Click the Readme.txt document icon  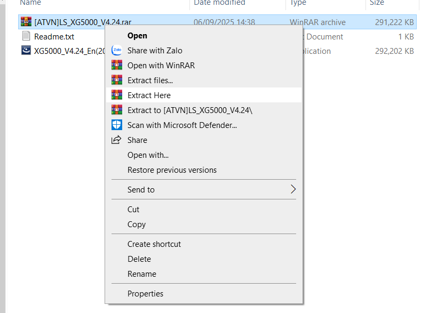26,36
